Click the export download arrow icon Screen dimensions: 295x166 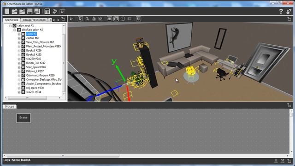(55, 12)
